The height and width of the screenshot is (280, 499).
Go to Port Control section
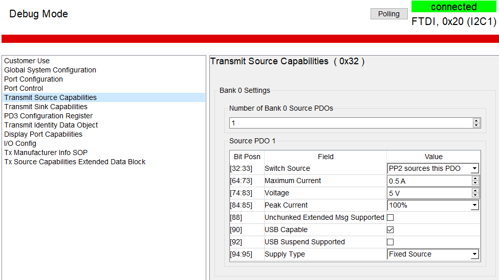[24, 88]
